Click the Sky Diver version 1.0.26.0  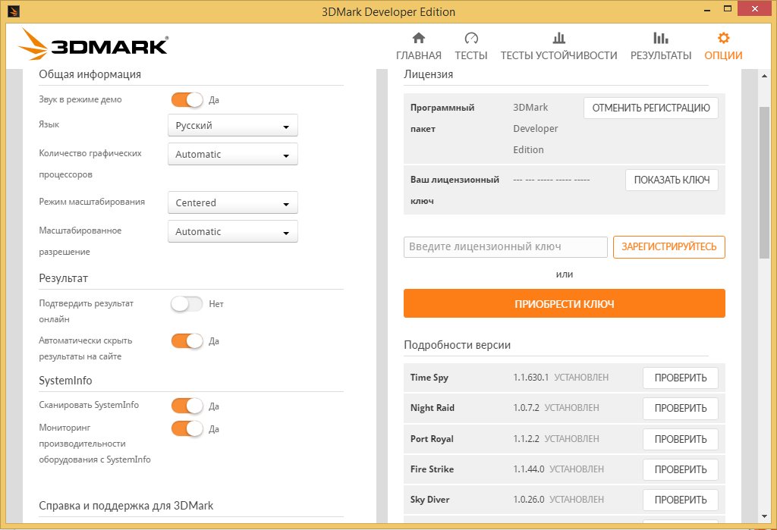529,499
